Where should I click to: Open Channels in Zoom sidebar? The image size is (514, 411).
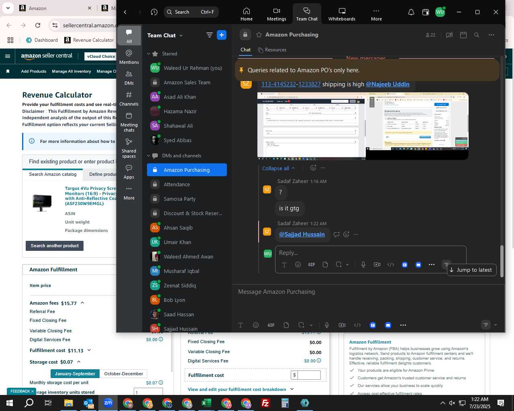tap(129, 99)
